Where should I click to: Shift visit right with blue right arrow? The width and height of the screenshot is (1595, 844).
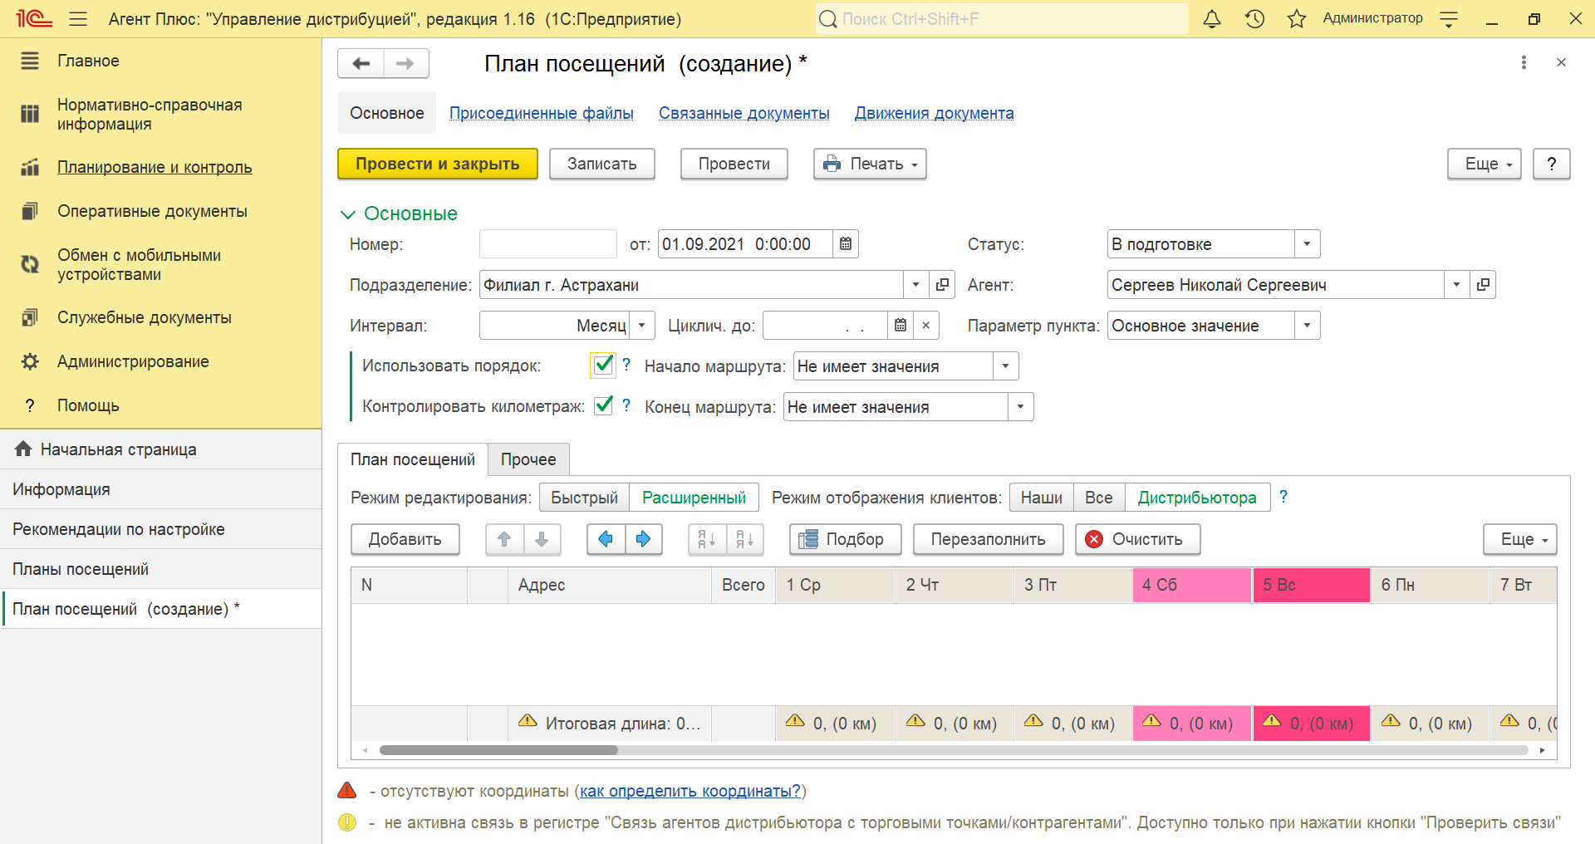643,539
